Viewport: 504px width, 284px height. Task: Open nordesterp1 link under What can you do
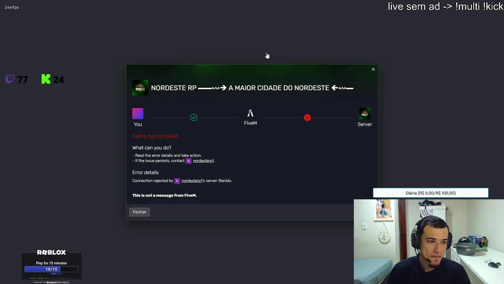coord(203,161)
